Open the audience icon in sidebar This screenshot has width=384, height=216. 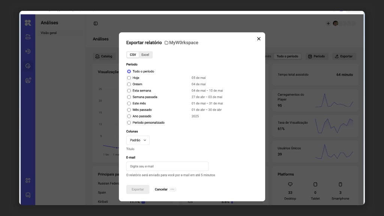[28, 80]
